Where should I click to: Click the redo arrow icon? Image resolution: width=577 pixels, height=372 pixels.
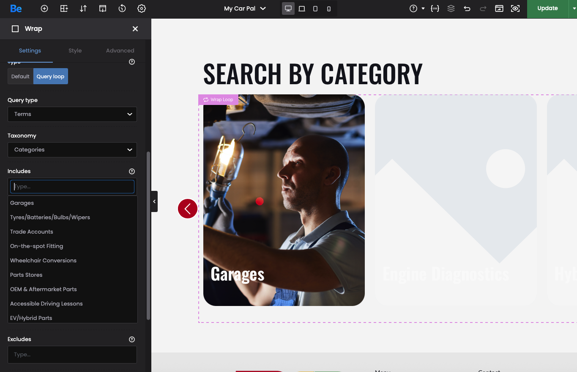pos(483,8)
